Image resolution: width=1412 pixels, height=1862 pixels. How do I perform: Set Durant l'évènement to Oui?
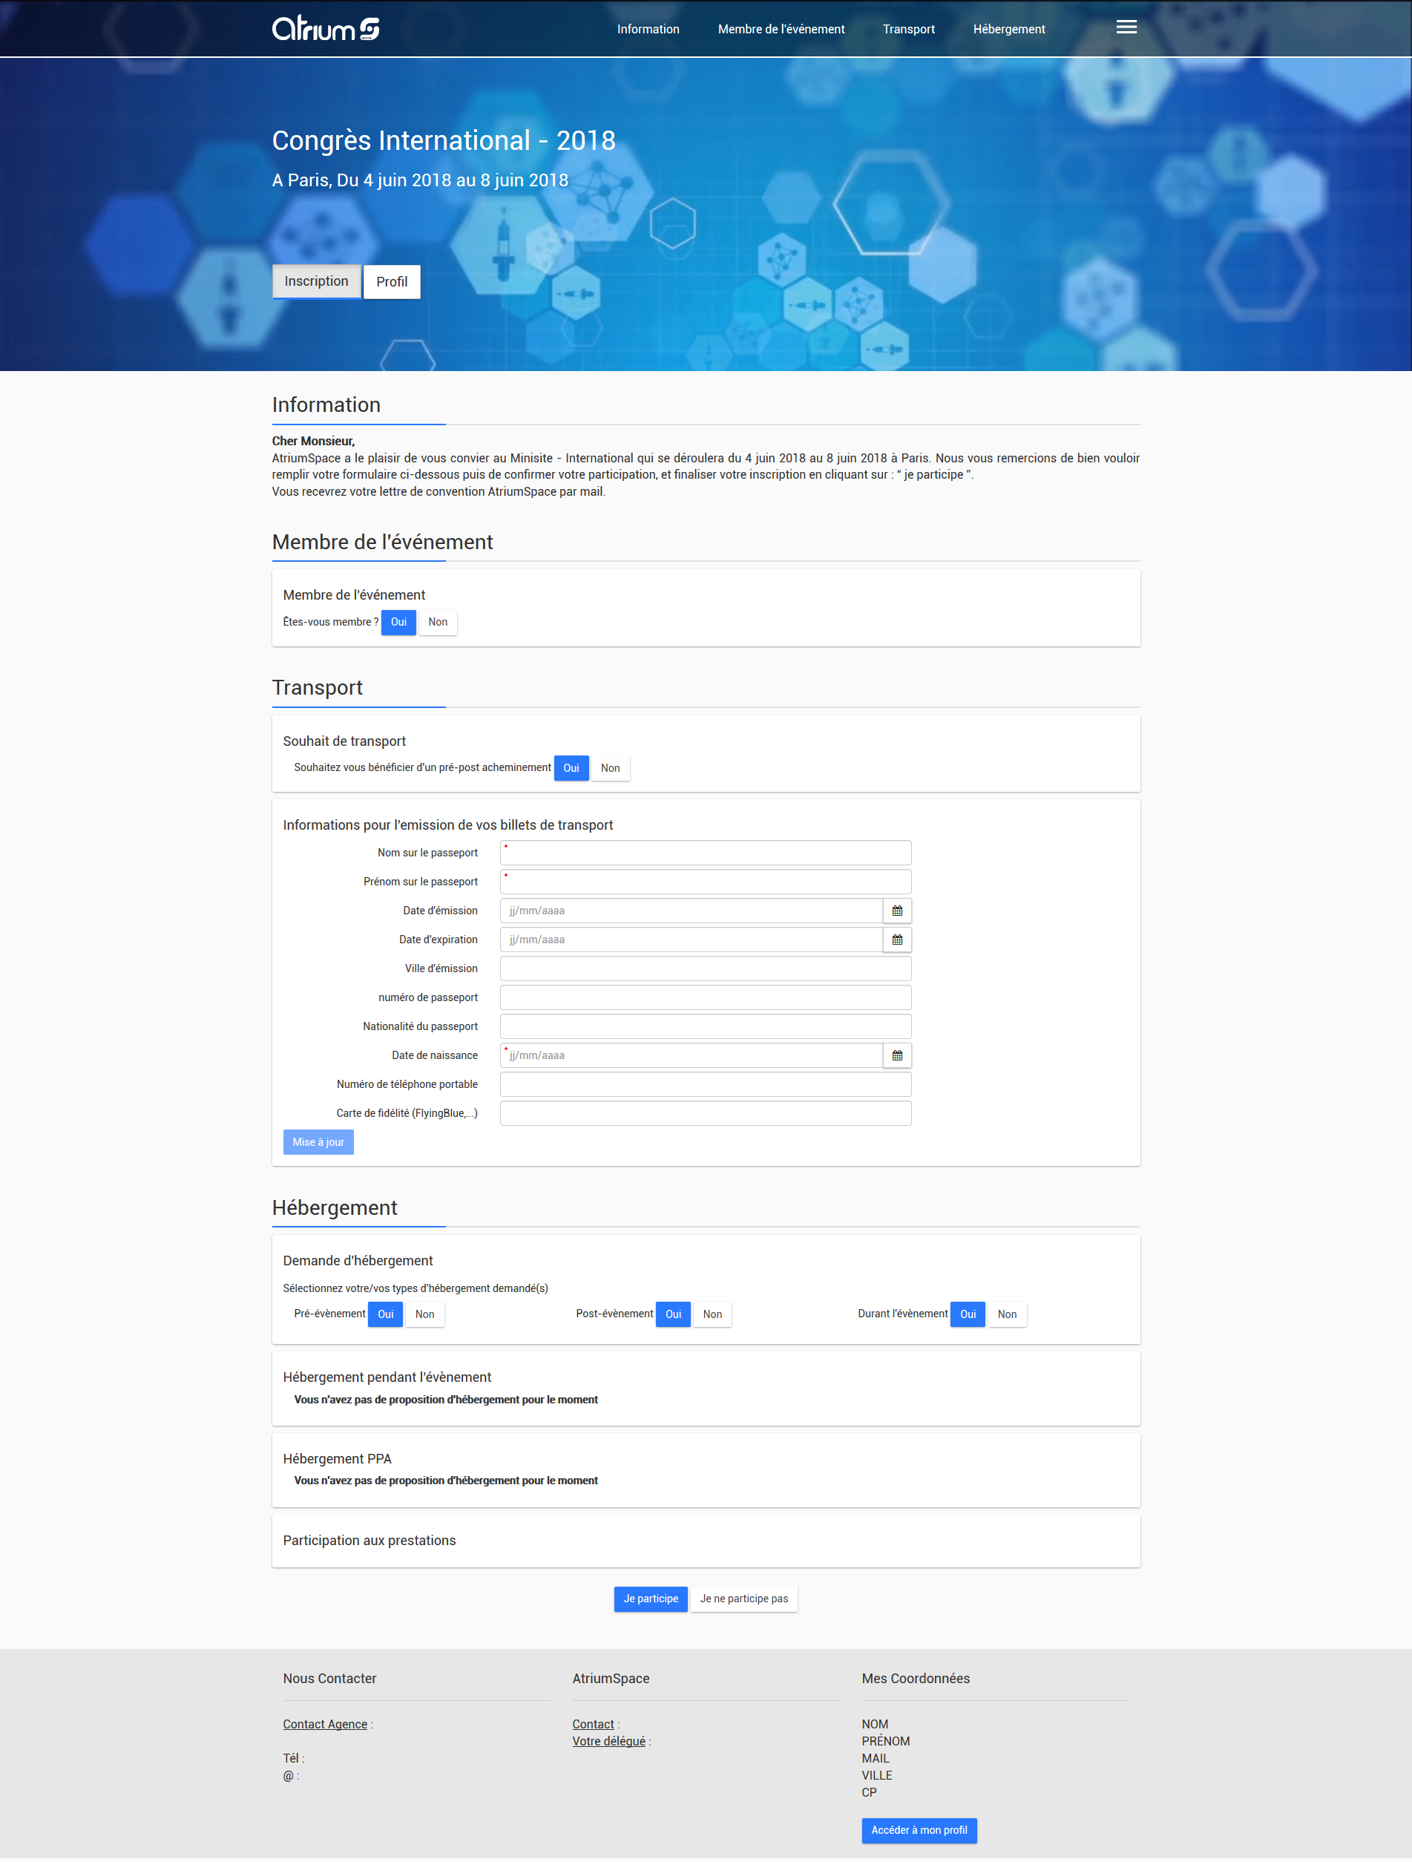pyautogui.click(x=968, y=1314)
